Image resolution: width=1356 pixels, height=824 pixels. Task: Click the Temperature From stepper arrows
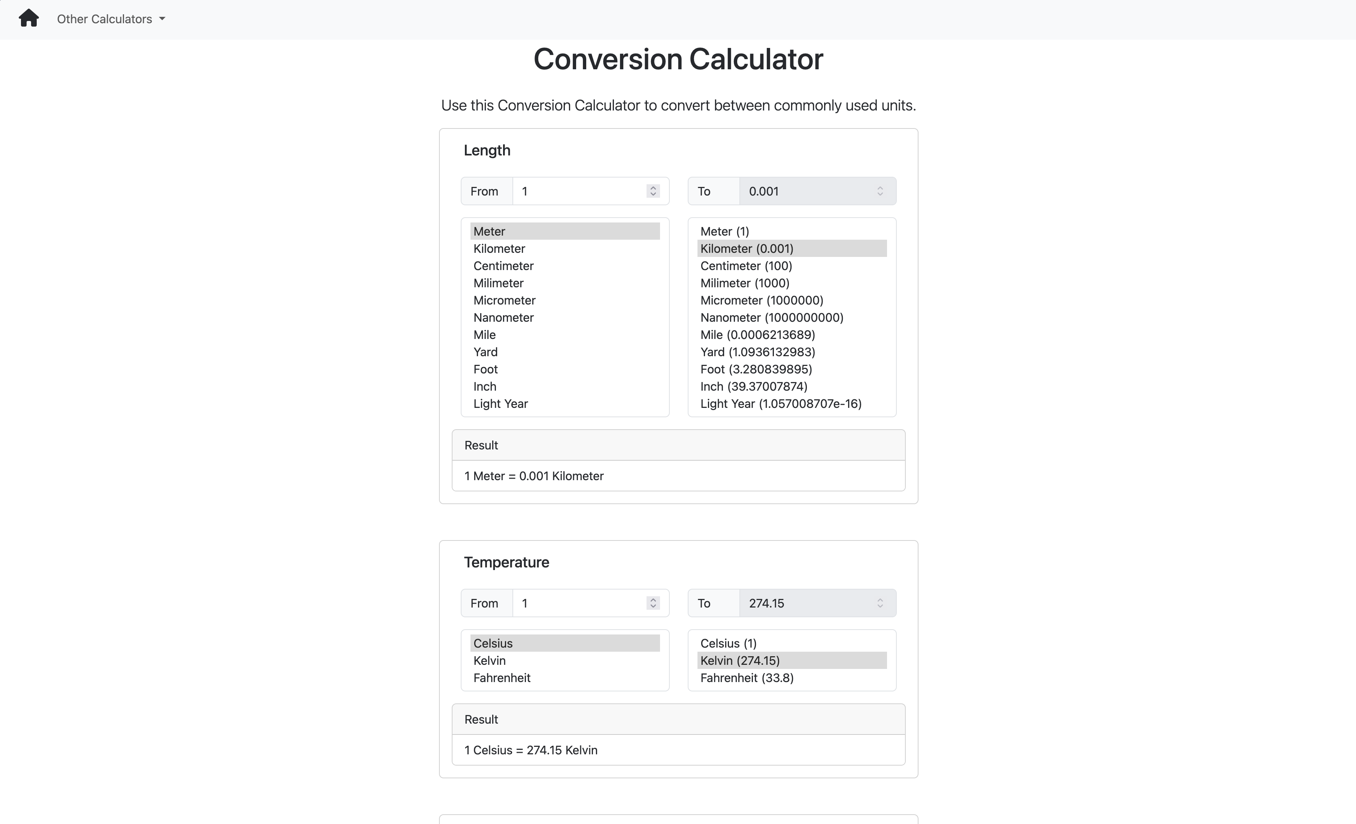point(653,603)
